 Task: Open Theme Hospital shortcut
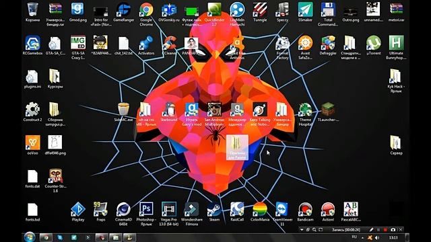point(305,114)
